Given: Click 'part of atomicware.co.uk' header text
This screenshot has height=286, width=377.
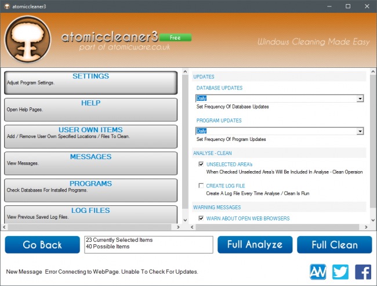Looking at the screenshot, I should pyautogui.click(x=125, y=47).
